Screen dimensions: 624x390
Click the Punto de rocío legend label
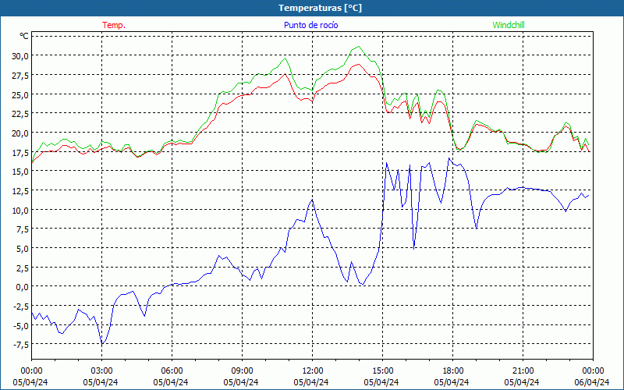(x=310, y=25)
